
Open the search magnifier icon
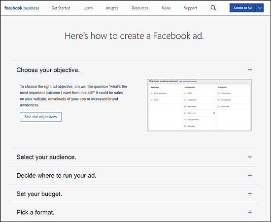(x=213, y=8)
